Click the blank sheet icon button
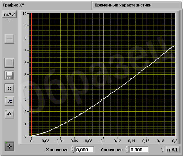Viewport: 183px width, 156px height. 9,63
